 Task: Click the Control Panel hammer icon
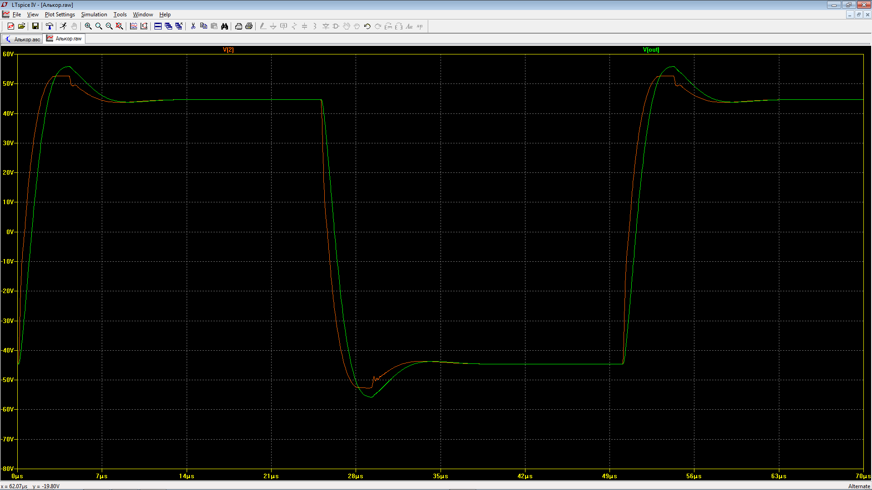(x=50, y=26)
